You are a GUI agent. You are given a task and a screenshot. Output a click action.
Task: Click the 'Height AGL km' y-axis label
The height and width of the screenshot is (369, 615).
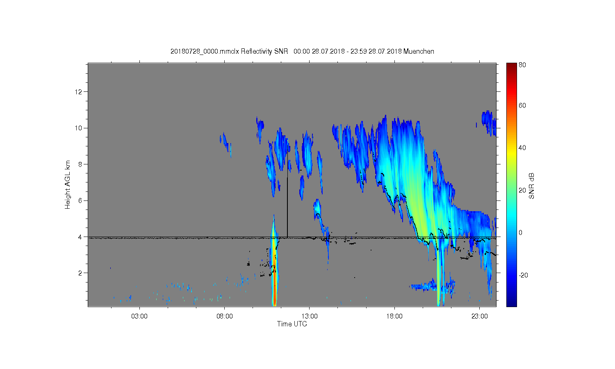tap(68, 185)
